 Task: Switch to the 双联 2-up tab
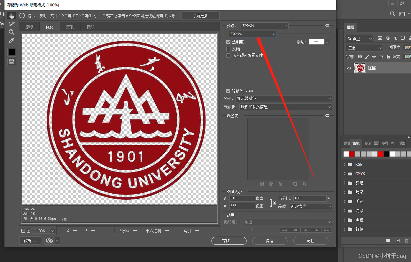point(70,27)
